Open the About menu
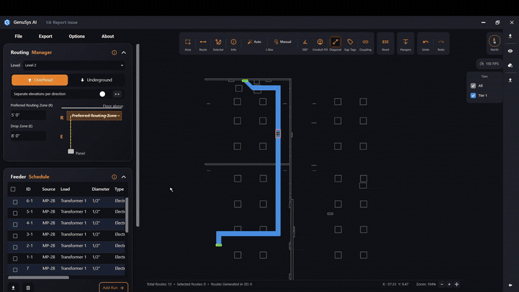This screenshot has width=519, height=292. click(108, 36)
